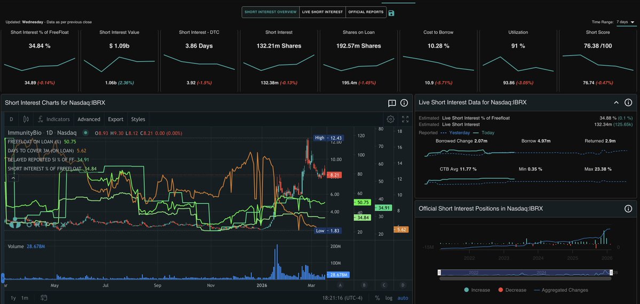Viewport: 640px width, 304px height.
Task: Open info icon for Live Short Interest Data
Action: [x=628, y=102]
